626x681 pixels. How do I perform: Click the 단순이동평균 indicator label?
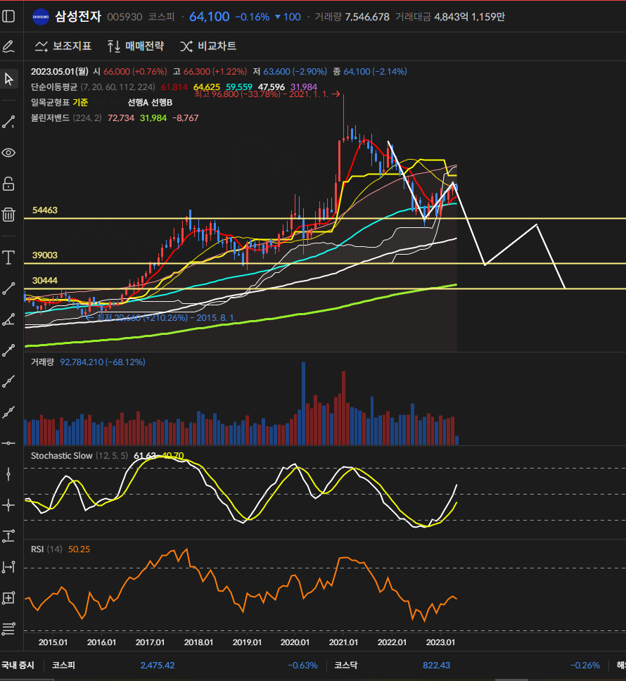pyautogui.click(x=54, y=87)
